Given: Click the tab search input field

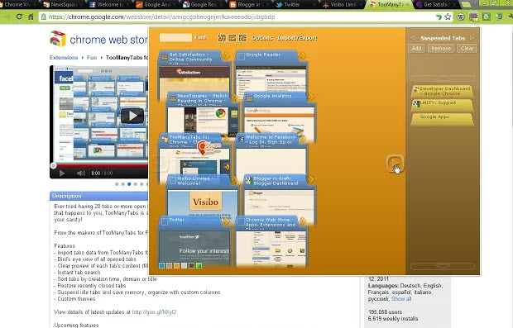Looking at the screenshot, I should click(175, 38).
